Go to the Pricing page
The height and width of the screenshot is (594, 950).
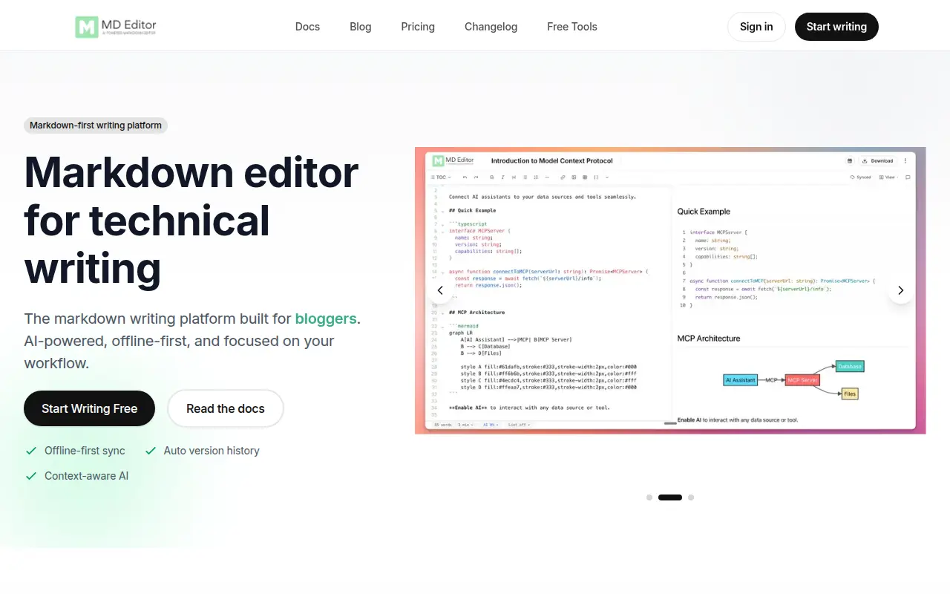point(418,27)
